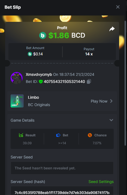
Task: Click the share arrow icon
Action: point(112,29)
